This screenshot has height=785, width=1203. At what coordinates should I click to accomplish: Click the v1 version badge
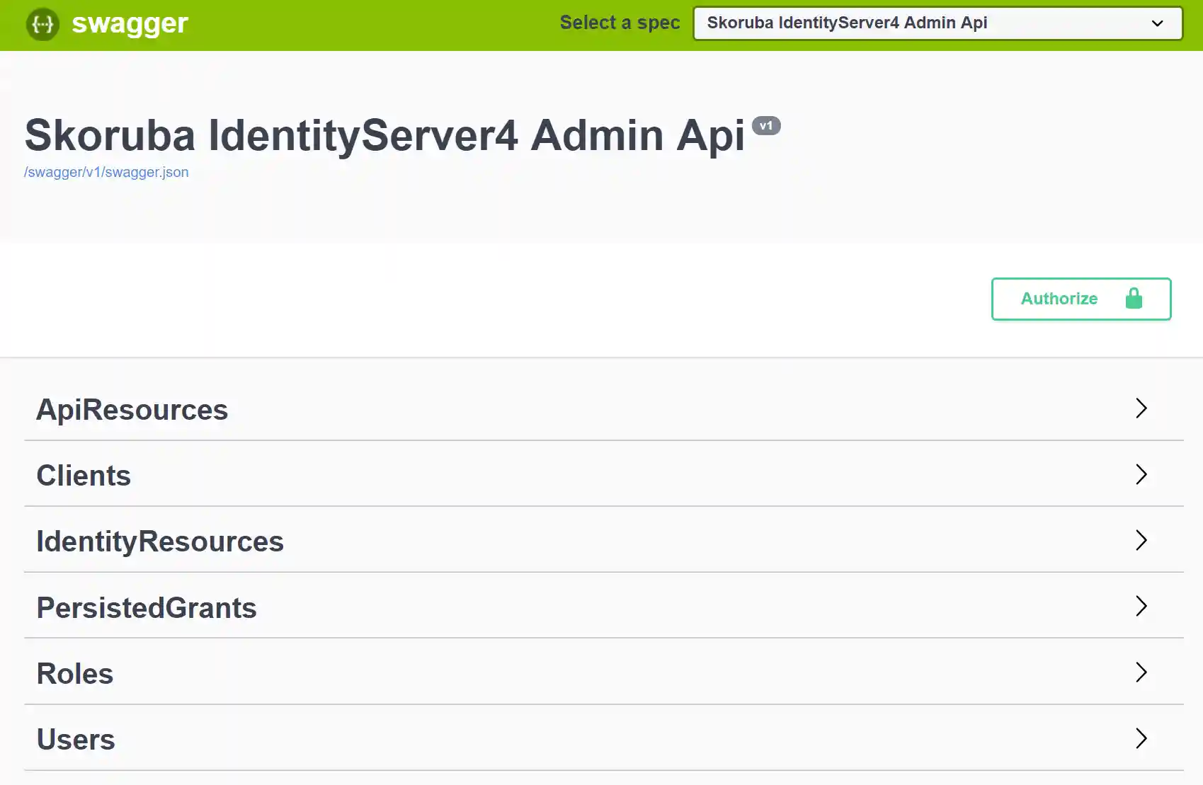(x=766, y=126)
